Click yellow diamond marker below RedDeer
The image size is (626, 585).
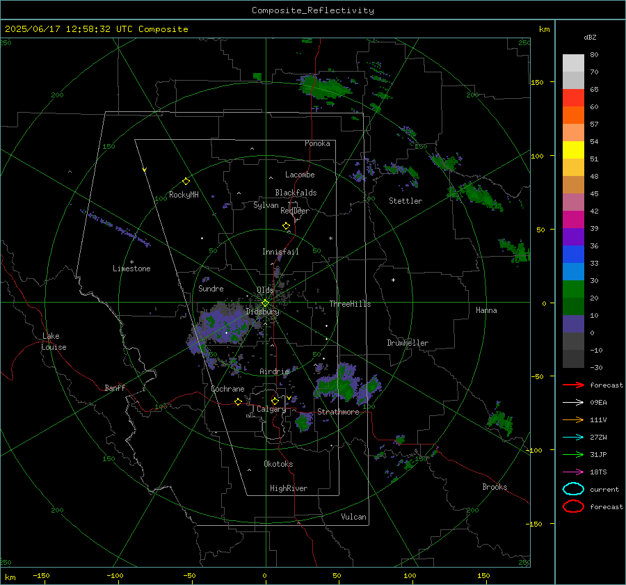click(x=286, y=226)
